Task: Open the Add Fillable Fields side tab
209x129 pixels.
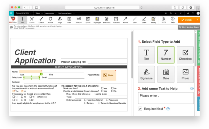Action: coord(199,48)
